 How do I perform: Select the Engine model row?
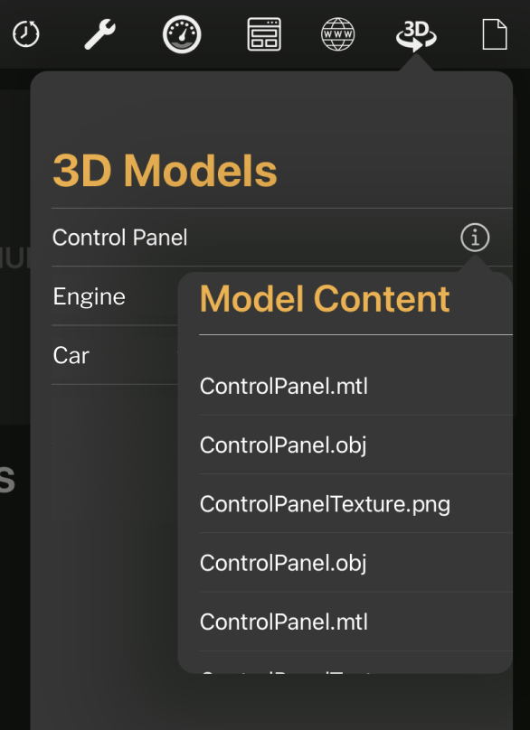115,296
